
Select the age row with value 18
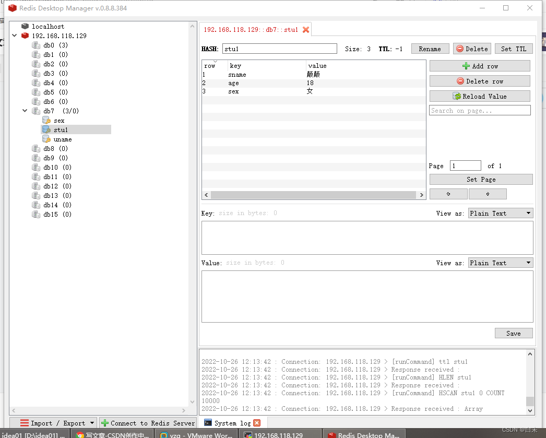tap(313, 83)
